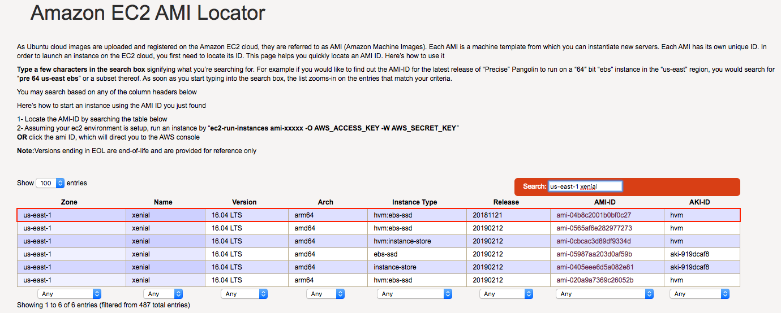Sort by the AMI-ID column header
The image size is (781, 313).
[605, 202]
